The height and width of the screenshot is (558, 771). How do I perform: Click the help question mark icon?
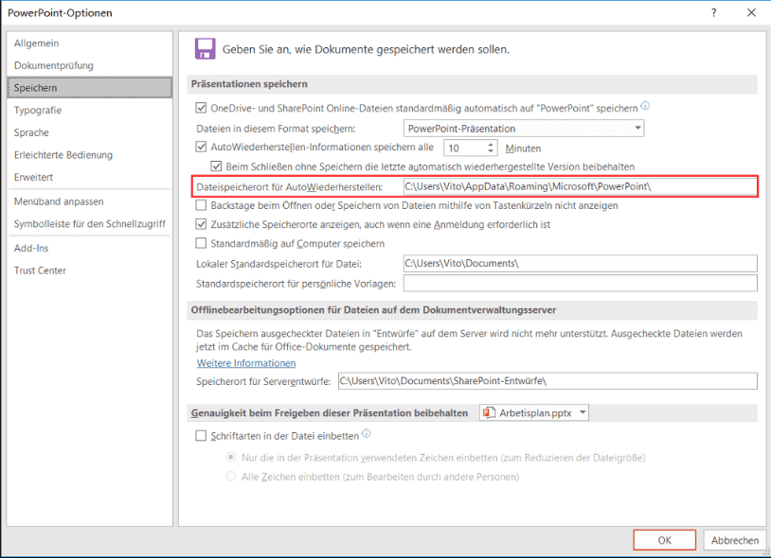click(713, 12)
